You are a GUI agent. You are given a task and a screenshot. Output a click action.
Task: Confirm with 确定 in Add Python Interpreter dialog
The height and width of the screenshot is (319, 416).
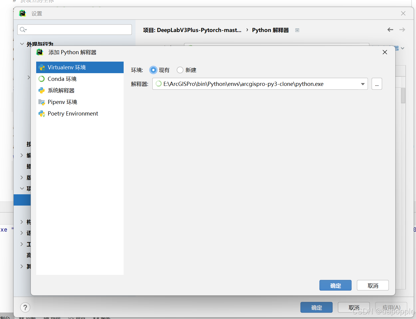335,286
